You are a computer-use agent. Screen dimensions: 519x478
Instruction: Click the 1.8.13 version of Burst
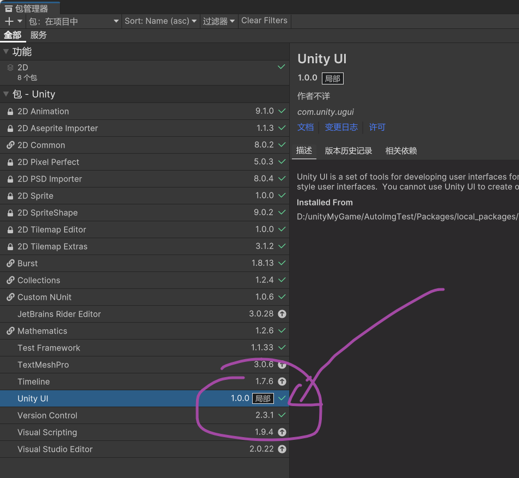pos(262,263)
